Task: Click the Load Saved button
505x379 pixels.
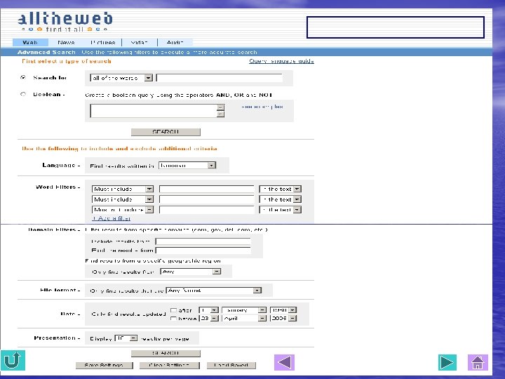Action: (x=231, y=365)
